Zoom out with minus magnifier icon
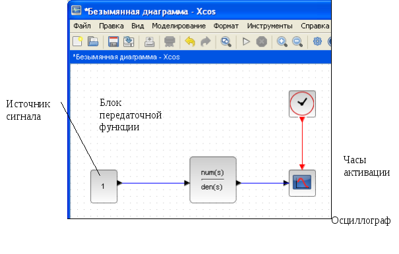 pos(297,41)
